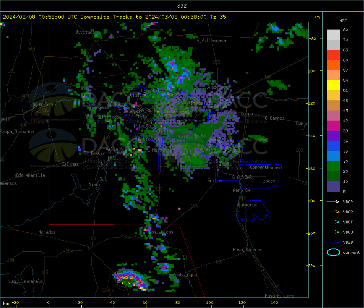Click the green VBCU arrow legend icon

pyautogui.click(x=333, y=232)
